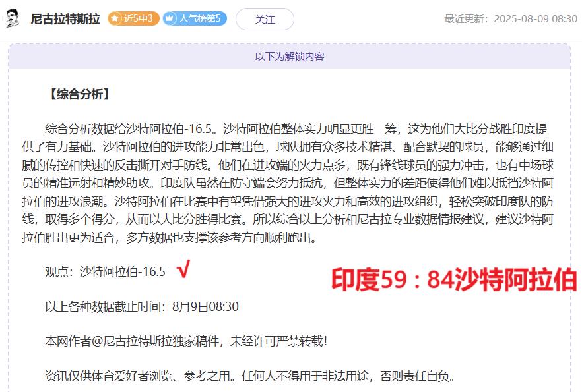Click the 资讯仅供体育爱好者浏览 disclaimer line
This screenshot has height=392, width=582.
coord(251,376)
